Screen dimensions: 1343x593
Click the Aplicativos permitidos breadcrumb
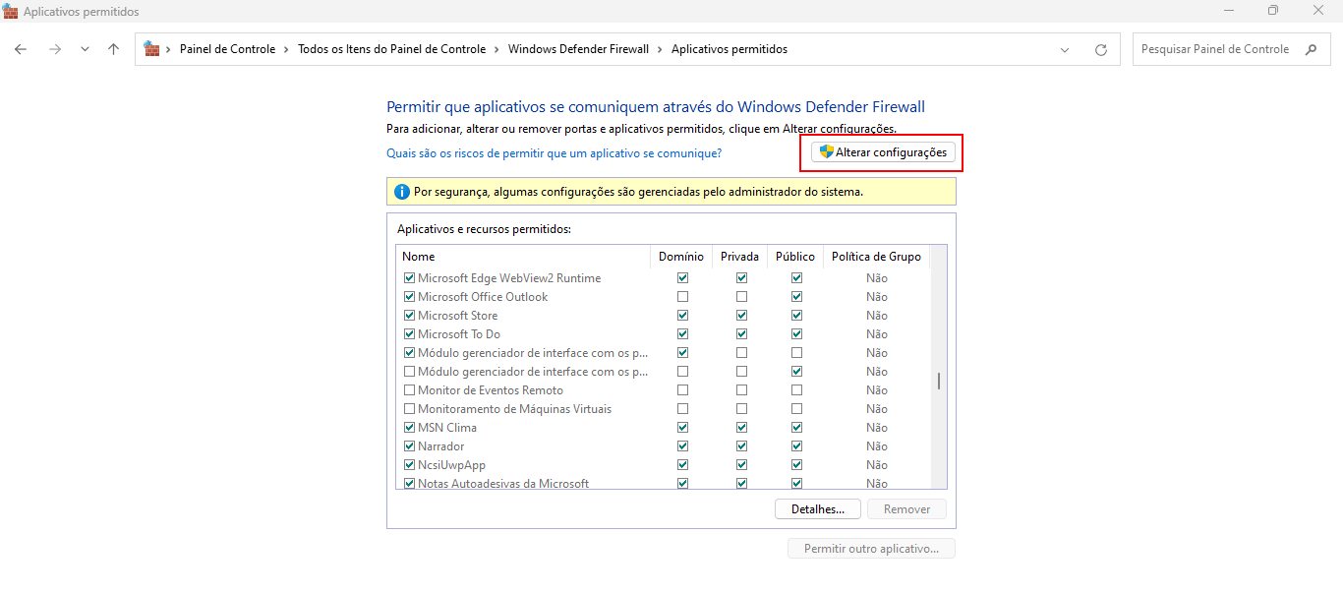(730, 49)
